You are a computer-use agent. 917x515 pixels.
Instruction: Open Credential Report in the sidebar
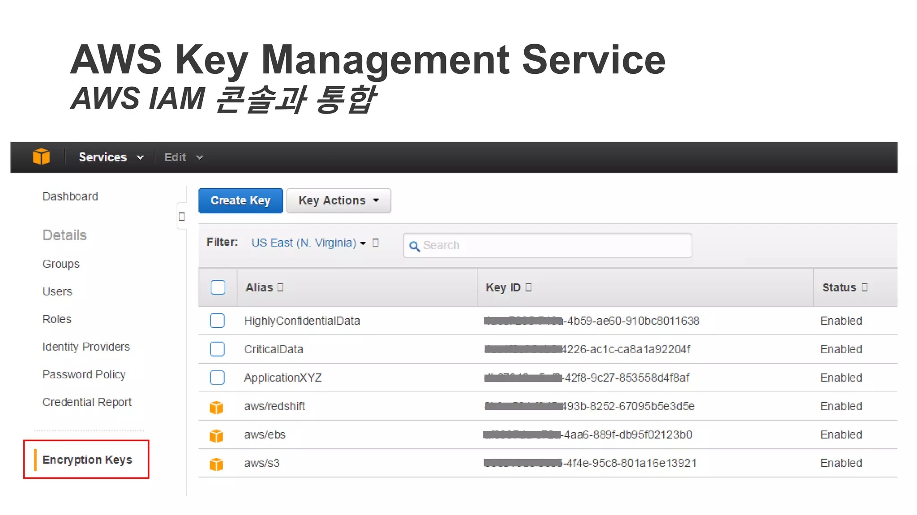click(x=87, y=402)
